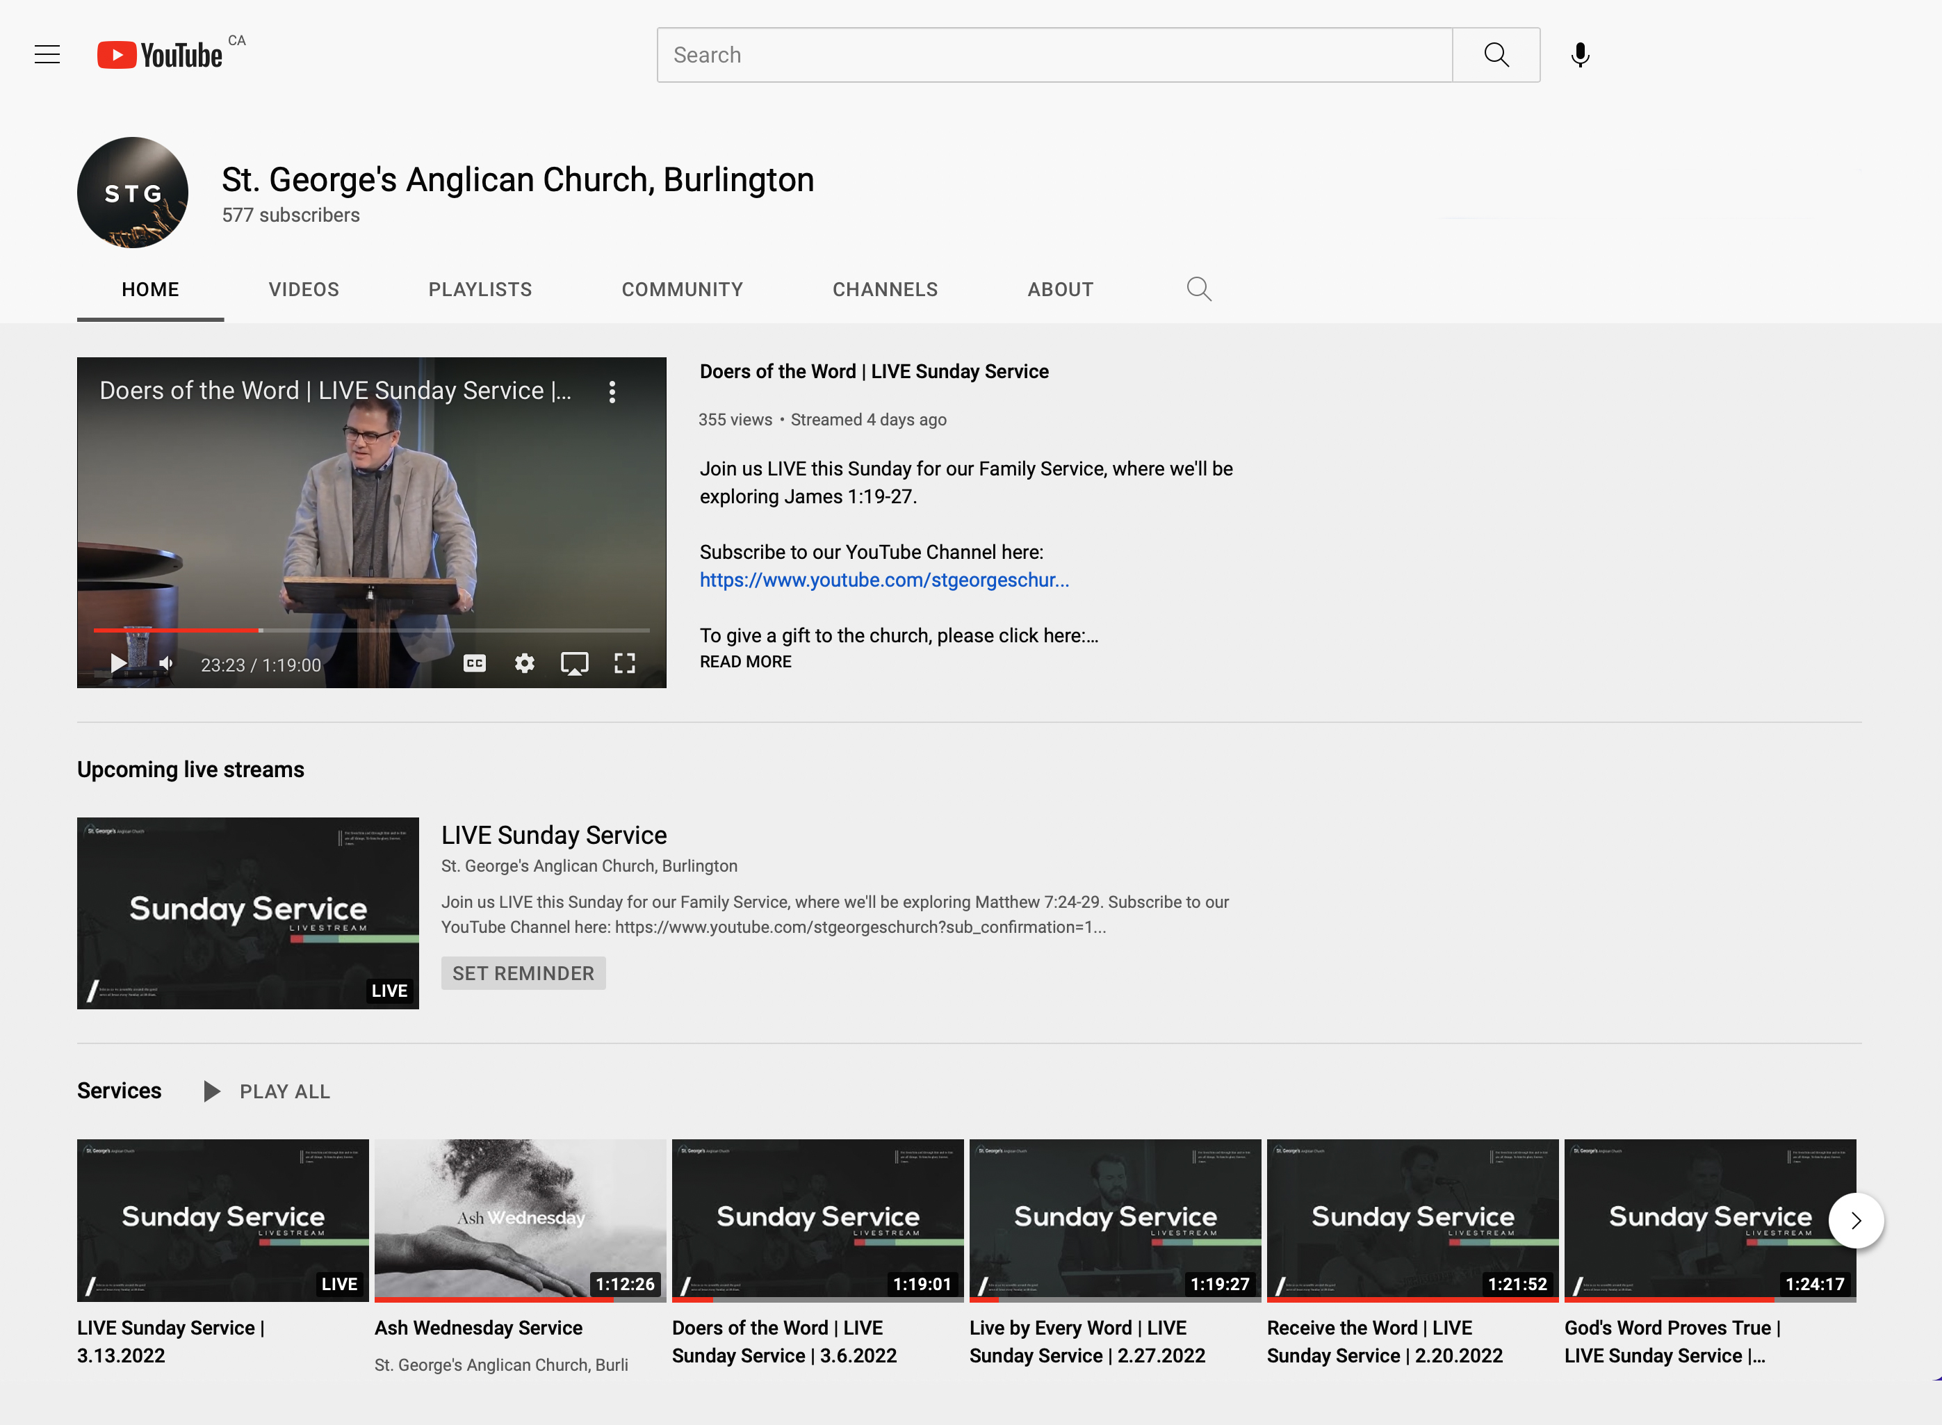
Task: Open upcoming Sunday Service livestream thumbnail
Action: coord(247,913)
